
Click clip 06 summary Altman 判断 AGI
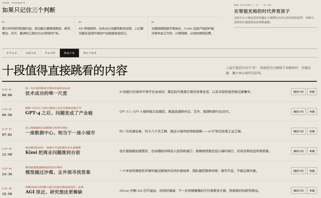click(190, 191)
